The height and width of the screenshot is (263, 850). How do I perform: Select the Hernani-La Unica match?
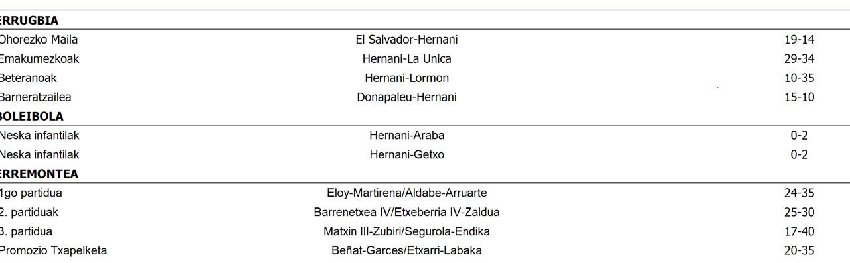[406, 59]
